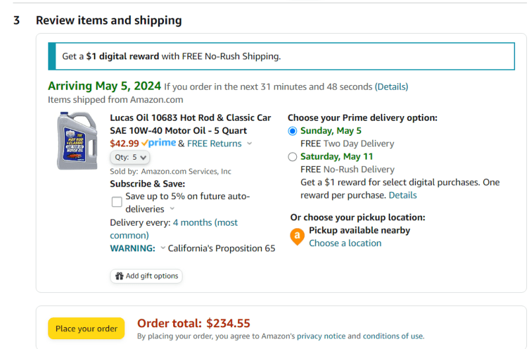
Task: Open Amazon's privacy notice link
Action: click(321, 336)
